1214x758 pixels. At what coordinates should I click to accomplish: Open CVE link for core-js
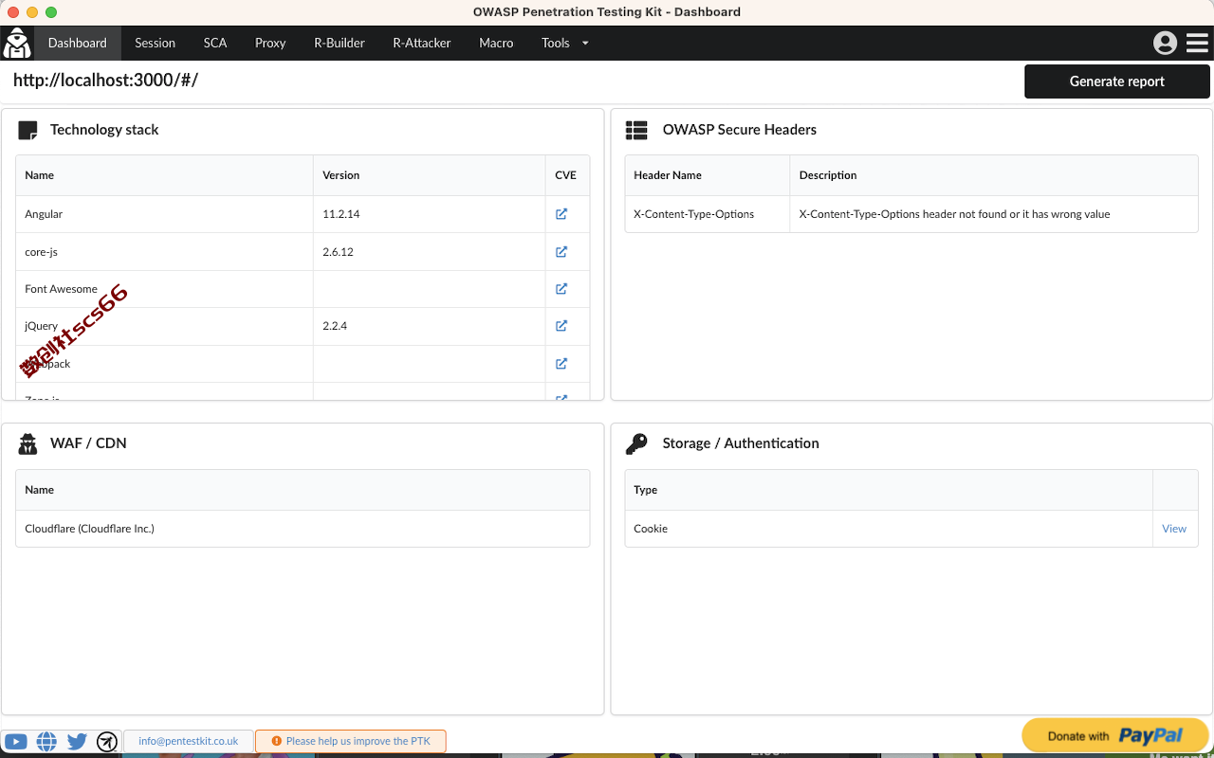[x=561, y=252]
